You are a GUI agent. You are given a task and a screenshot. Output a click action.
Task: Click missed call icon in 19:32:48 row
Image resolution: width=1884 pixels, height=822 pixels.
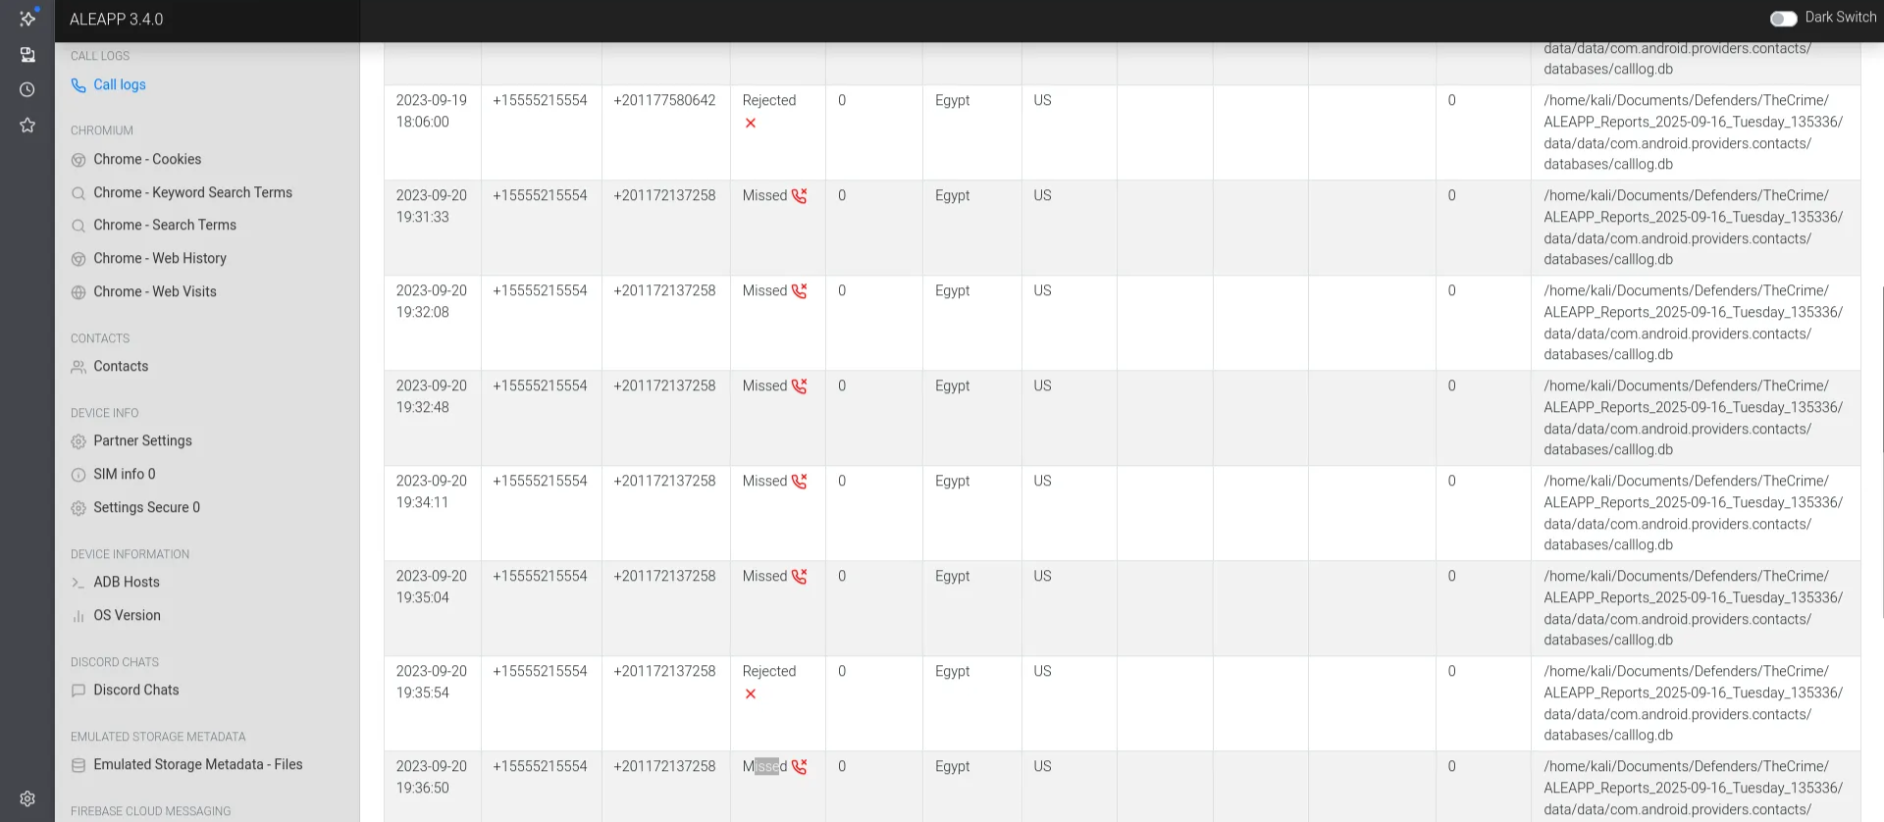(x=800, y=386)
